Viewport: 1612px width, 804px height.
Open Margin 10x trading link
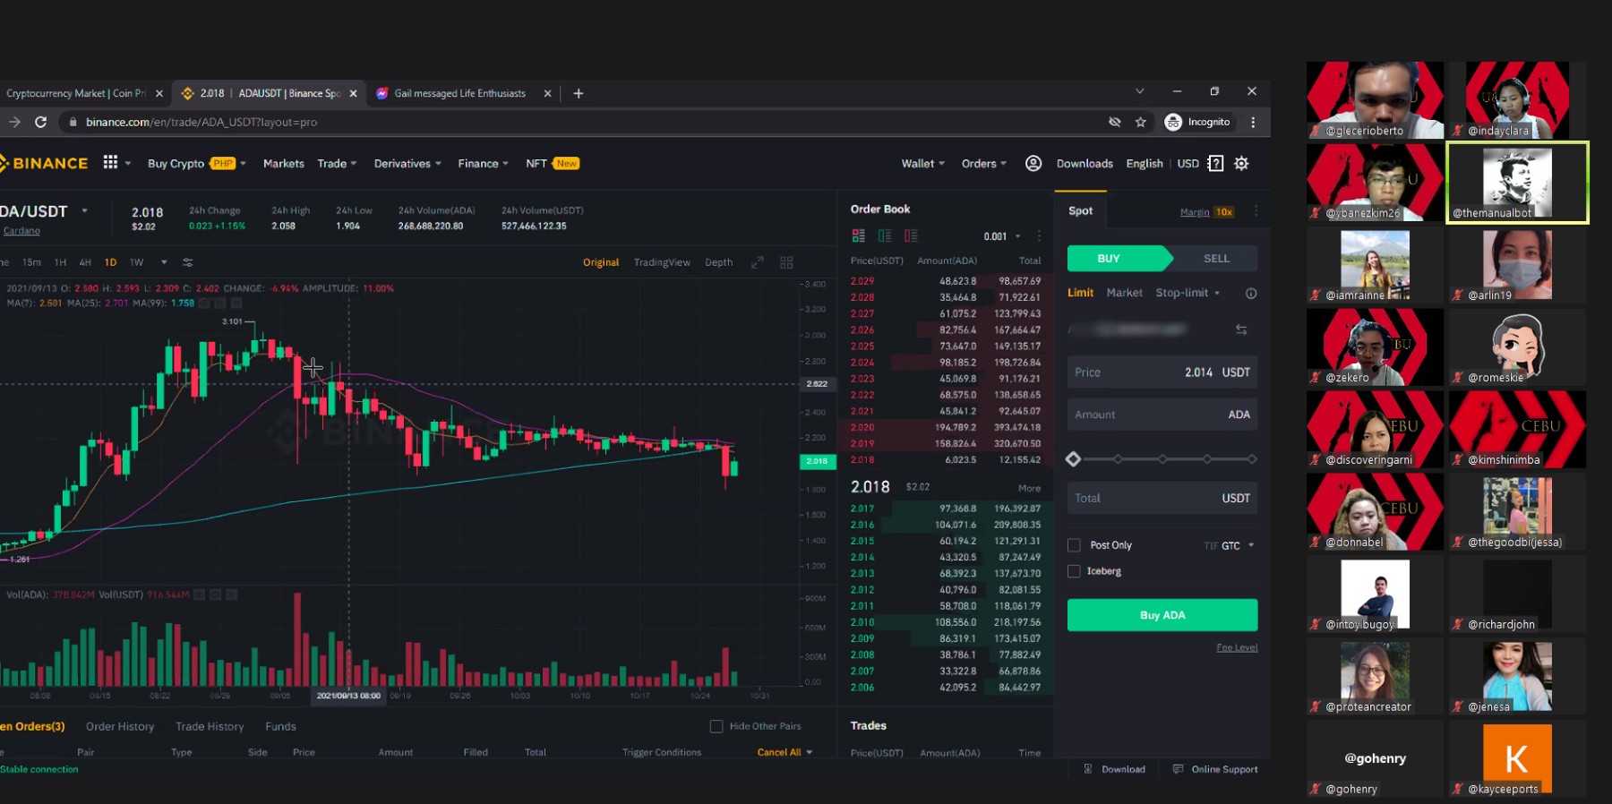click(1206, 212)
